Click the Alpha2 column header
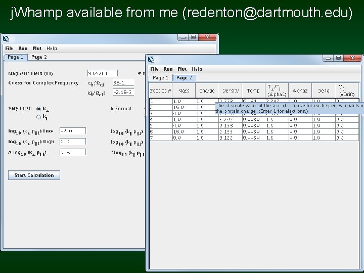Viewport: 364px width, 273px height. [300, 90]
